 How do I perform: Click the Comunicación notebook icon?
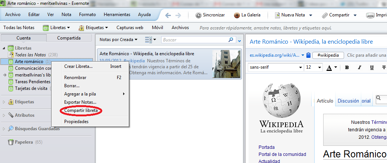(10, 68)
